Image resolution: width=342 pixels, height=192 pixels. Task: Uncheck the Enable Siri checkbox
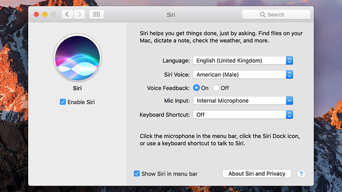[x=62, y=102]
